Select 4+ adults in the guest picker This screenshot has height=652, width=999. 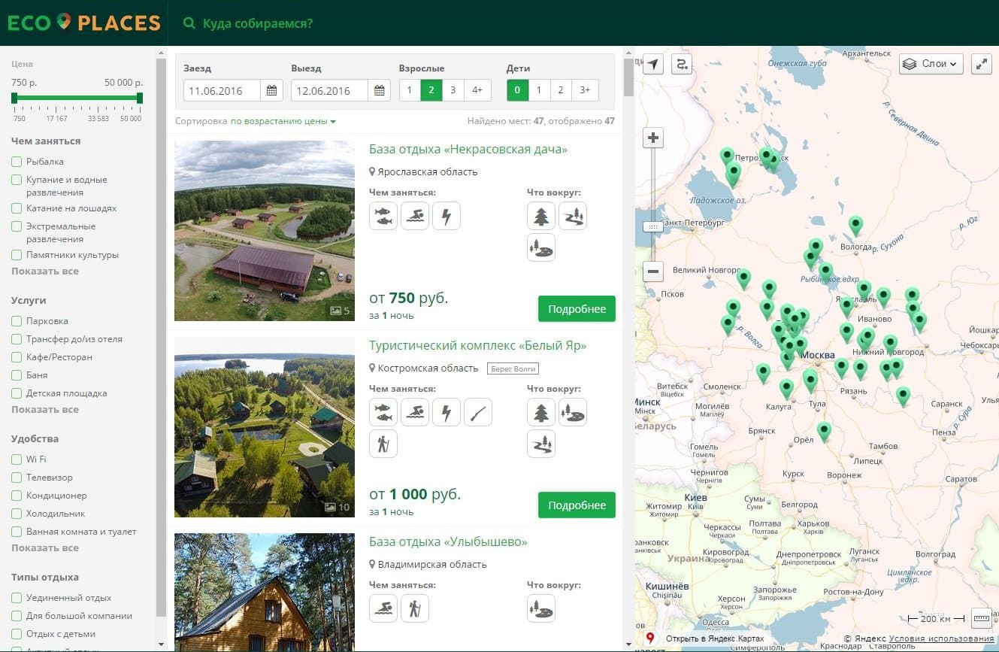pos(477,89)
